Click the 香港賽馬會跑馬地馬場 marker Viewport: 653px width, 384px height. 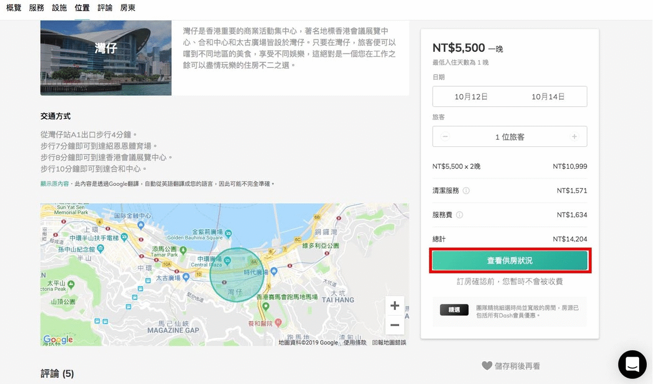[x=266, y=306]
